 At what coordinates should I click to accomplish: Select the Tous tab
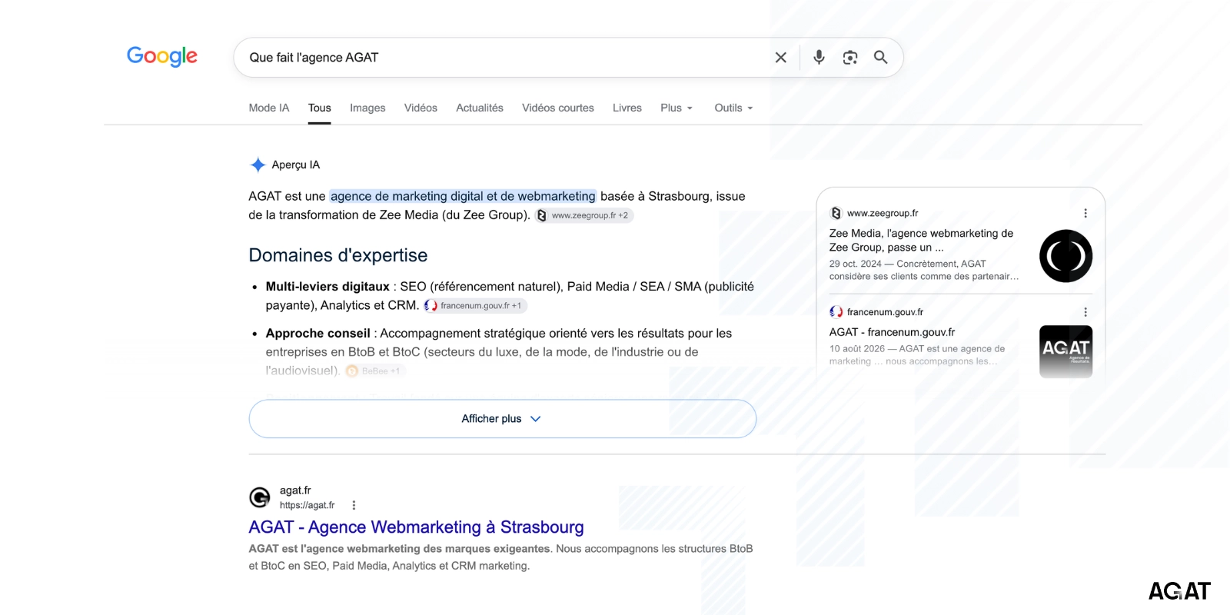[320, 108]
